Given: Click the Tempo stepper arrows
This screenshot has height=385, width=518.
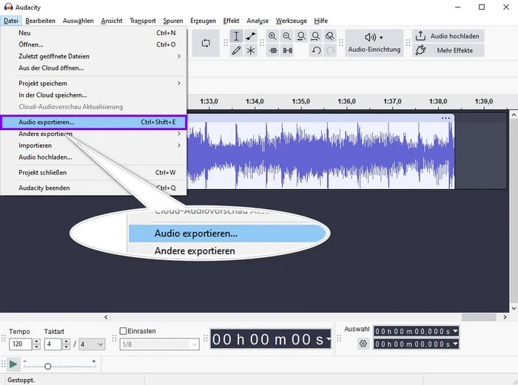Looking at the screenshot, I should click(37, 344).
